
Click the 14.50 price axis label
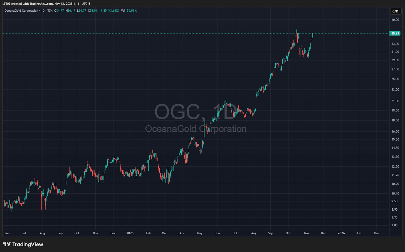point(395,148)
